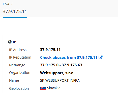Click the IP Reputation label
118x93 pixels.
tap(20, 58)
